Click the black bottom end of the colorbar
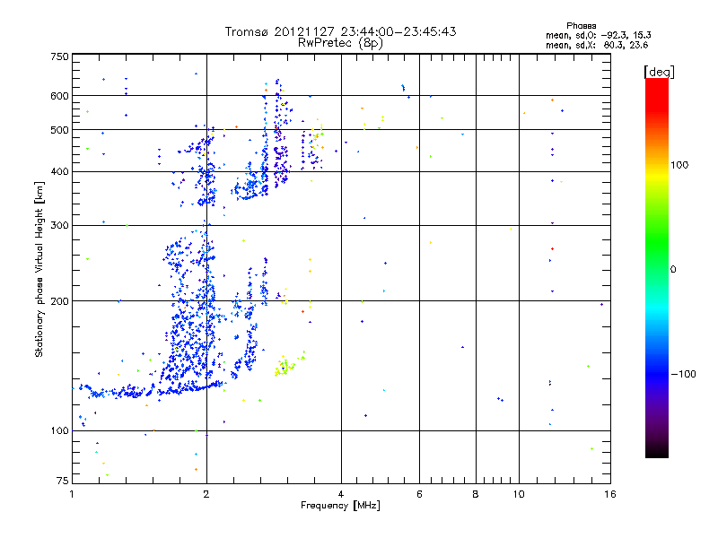The image size is (718, 538). (657, 452)
